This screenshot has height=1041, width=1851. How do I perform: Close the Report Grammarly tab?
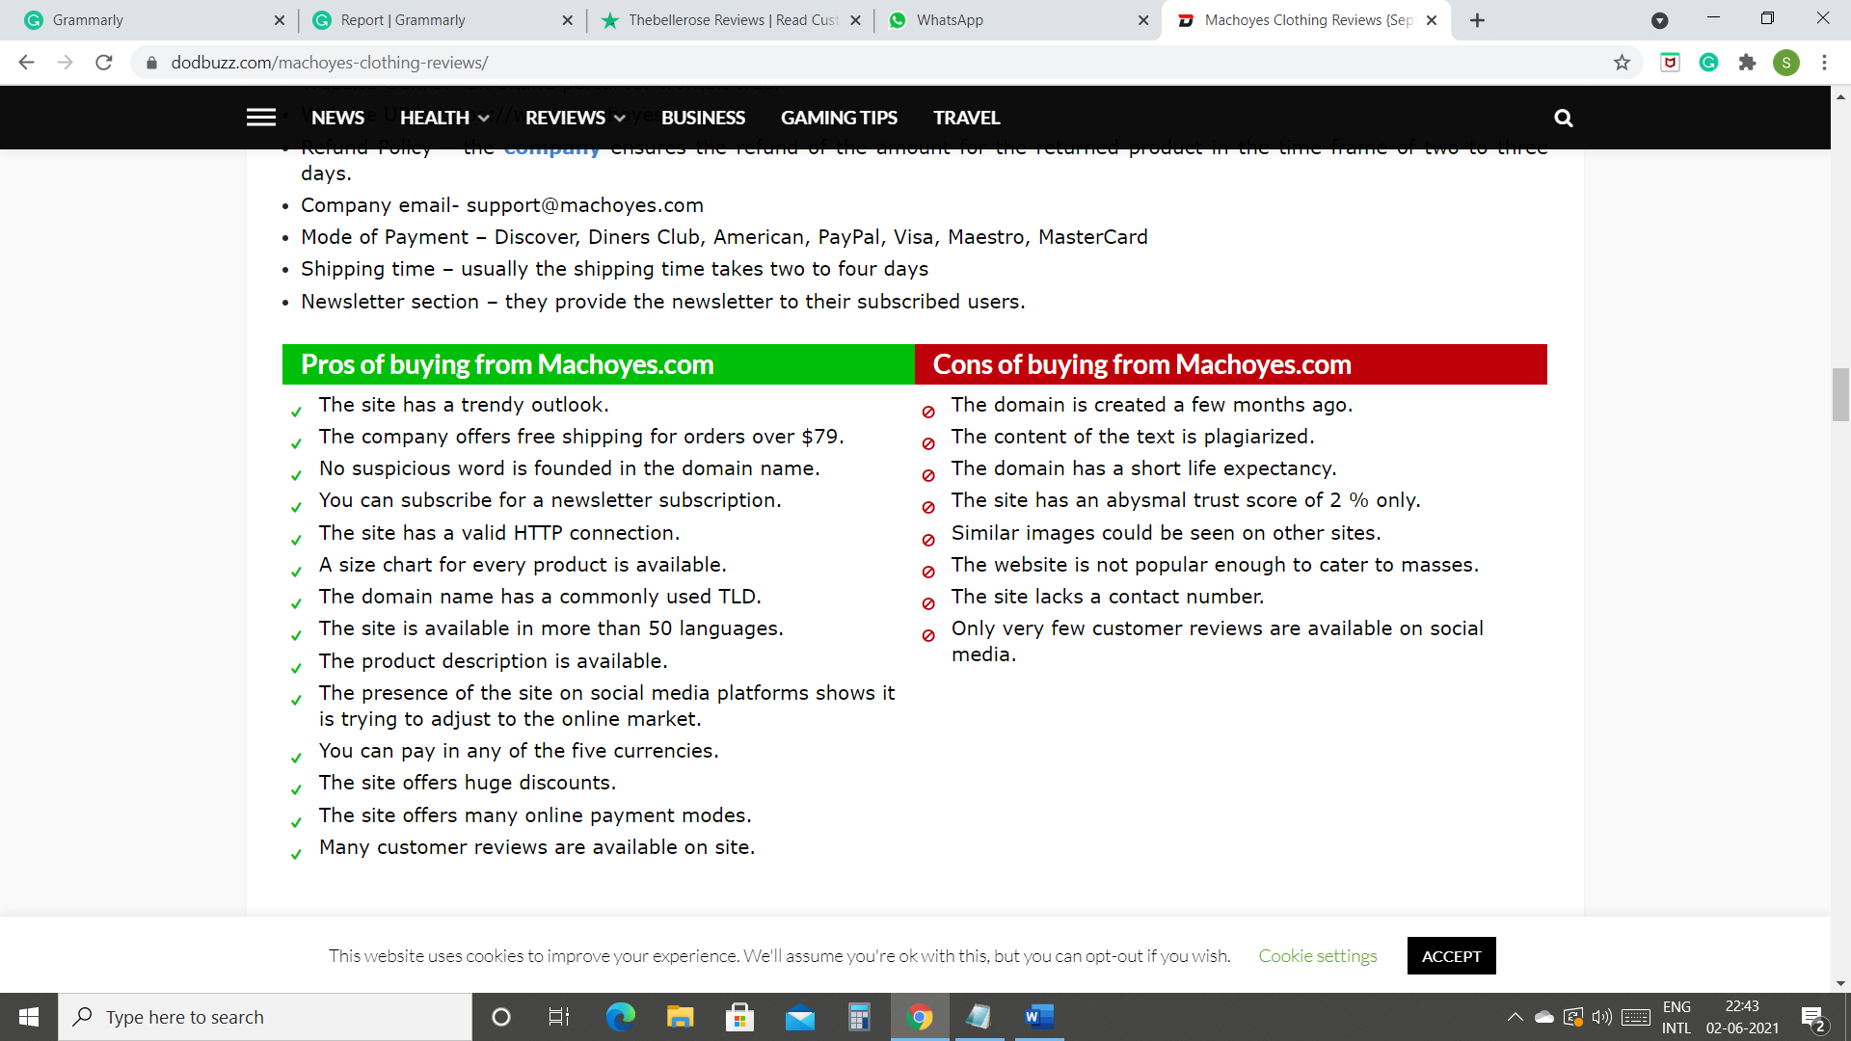click(567, 20)
